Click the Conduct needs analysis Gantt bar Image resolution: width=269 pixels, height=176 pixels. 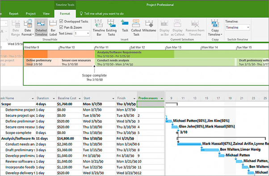pos(189,144)
